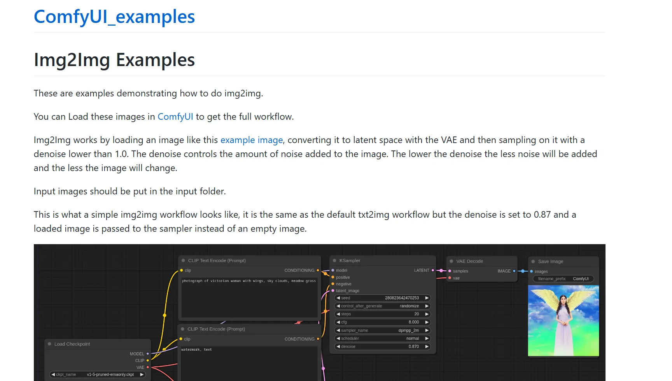Collapse the Load Checkpoint node title dot
Viewport: 672px width, 381px height.
(49, 344)
